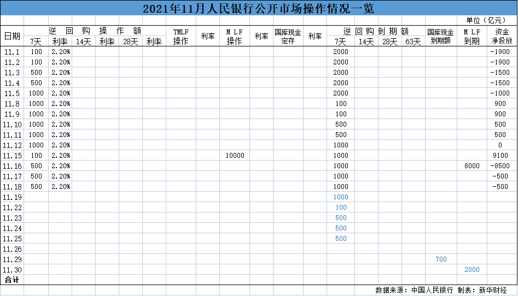Select the 63天 maturity column header
518x296 pixels.
[x=413, y=42]
